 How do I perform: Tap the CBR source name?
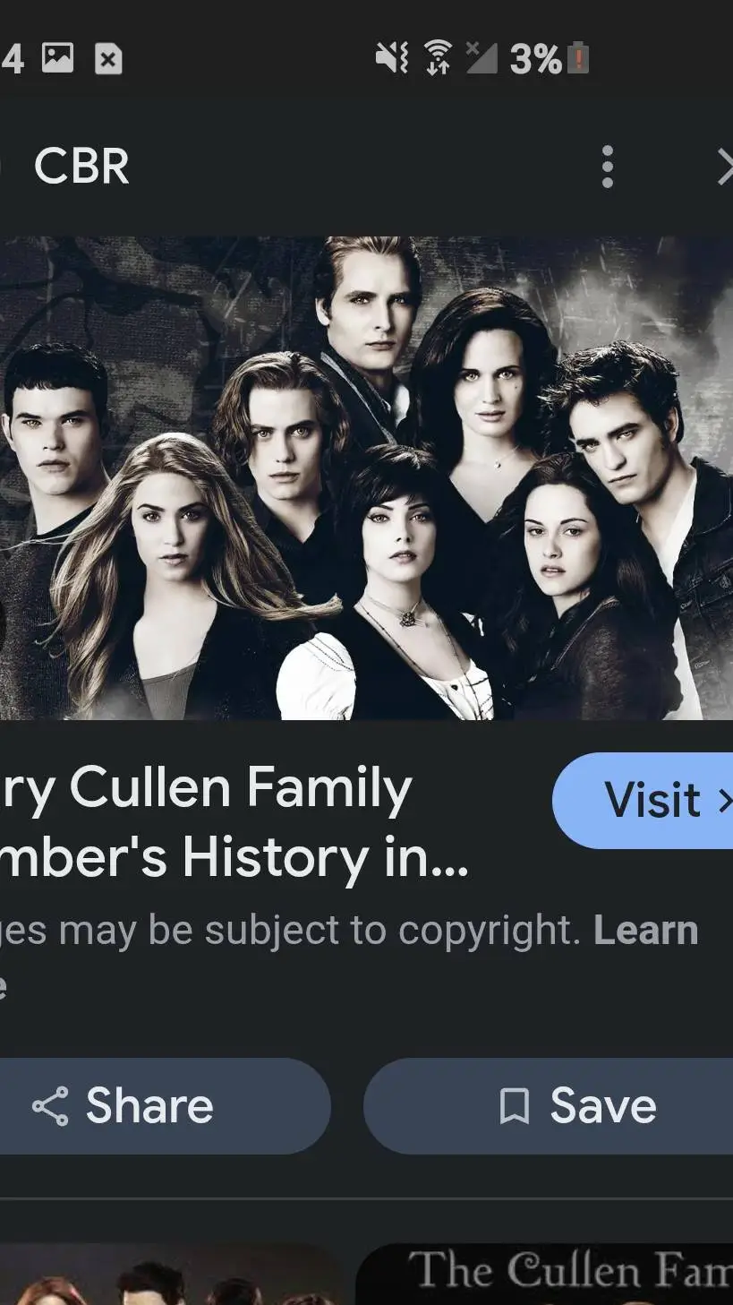point(81,167)
